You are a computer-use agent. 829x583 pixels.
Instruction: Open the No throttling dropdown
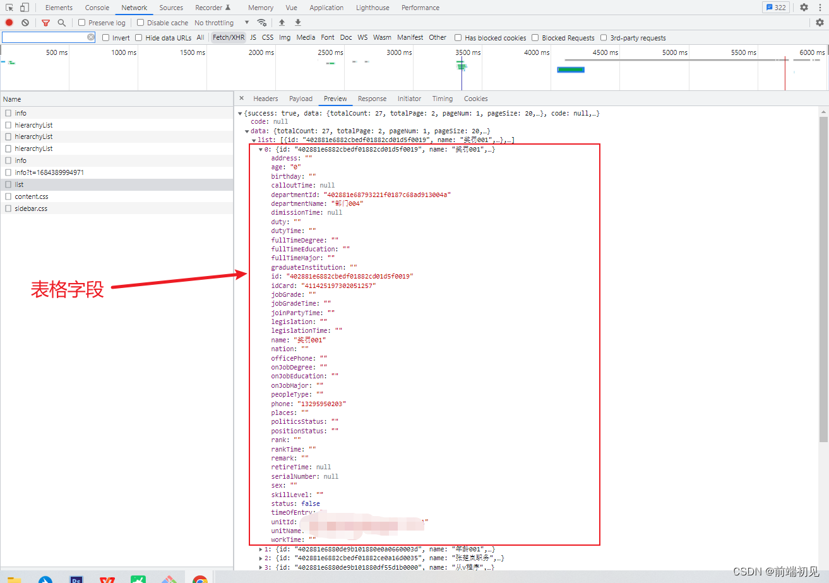(222, 23)
